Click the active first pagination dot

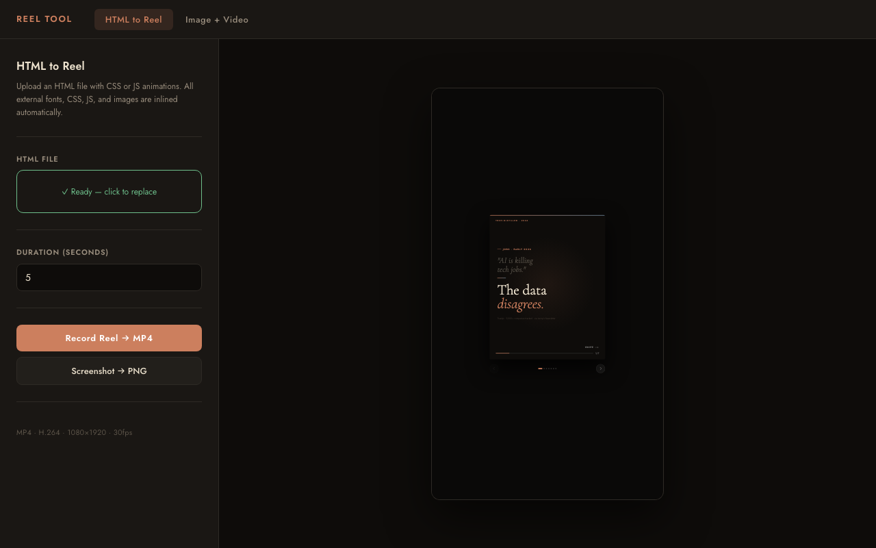click(x=540, y=369)
